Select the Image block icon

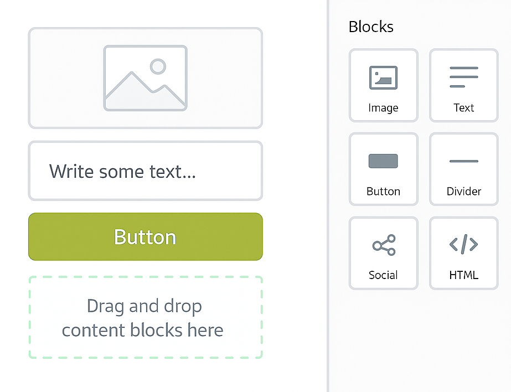383,78
